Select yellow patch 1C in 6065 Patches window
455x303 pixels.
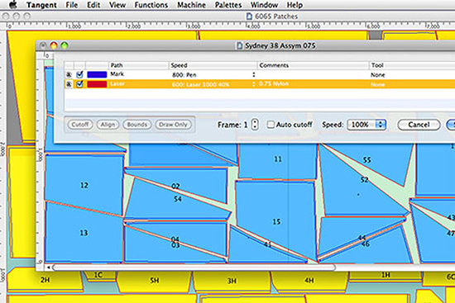98,275
